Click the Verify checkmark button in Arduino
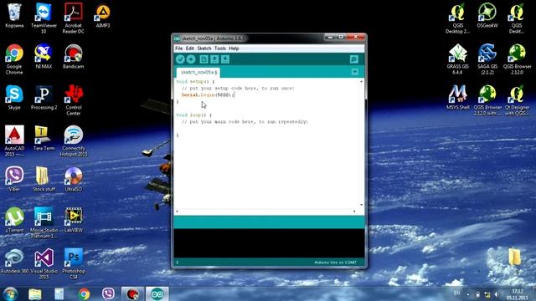 coord(180,59)
